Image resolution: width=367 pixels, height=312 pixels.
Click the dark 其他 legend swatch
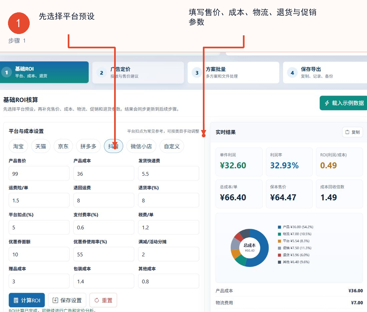coord(280,262)
